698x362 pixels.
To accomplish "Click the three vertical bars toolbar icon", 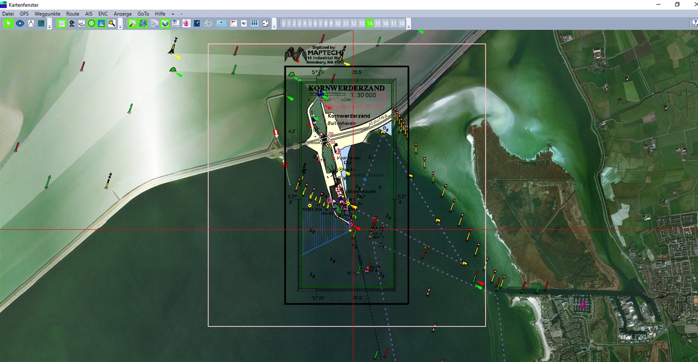I will 254,23.
